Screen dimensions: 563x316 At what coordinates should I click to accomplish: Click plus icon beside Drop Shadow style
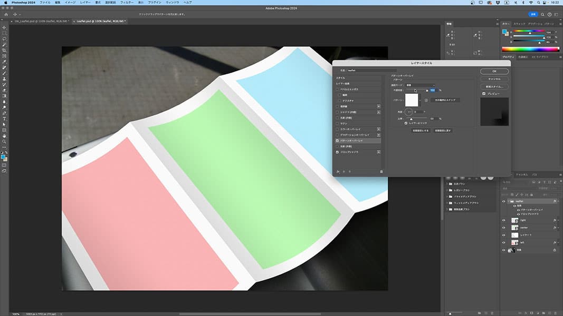378,152
